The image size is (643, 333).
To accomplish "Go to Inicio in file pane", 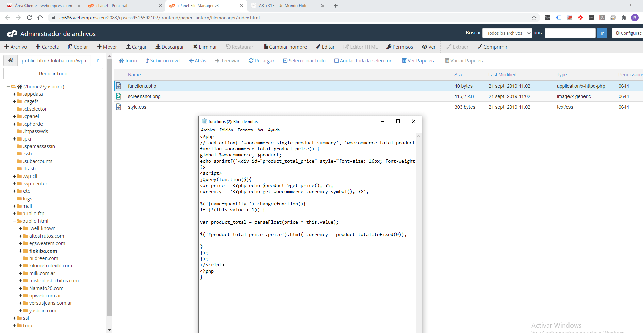I will click(128, 61).
